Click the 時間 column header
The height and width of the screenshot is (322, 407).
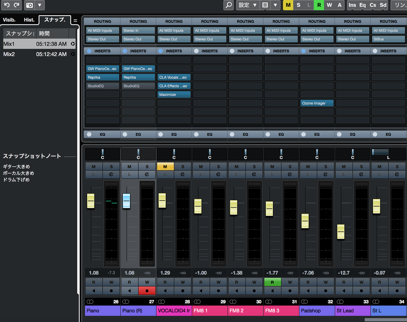pyautogui.click(x=52, y=33)
